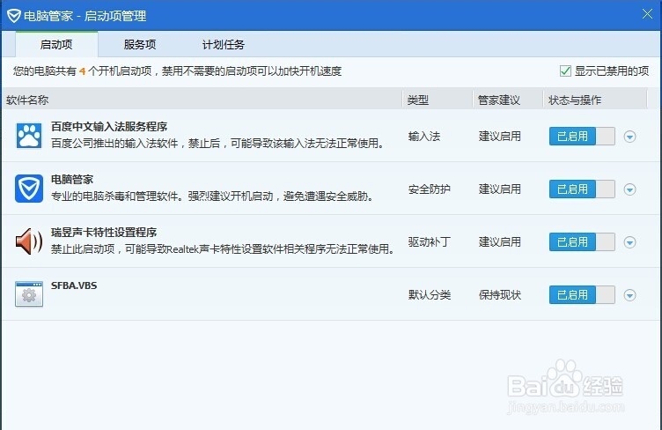Viewport: 662px width, 430px height.
Task: Toggle 已启用 switch for 百度中文输入法服务程序
Action: (x=582, y=137)
